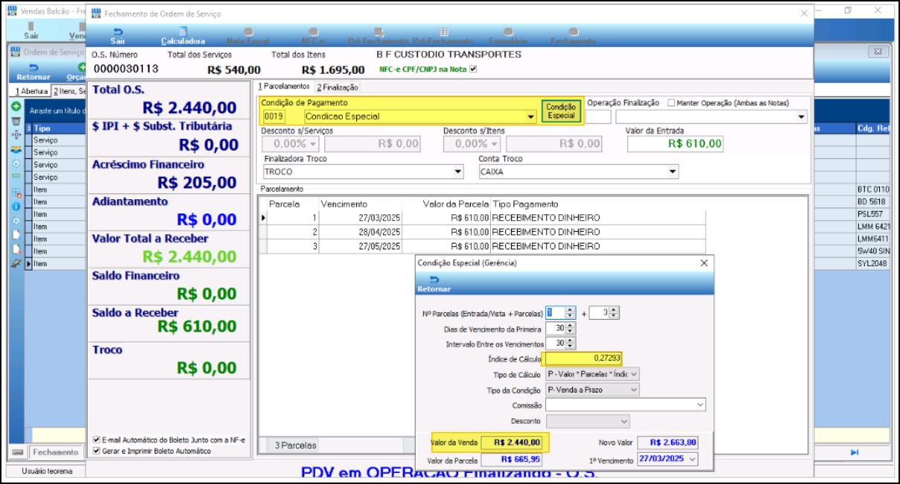
Task: Click the blue info circle sidebar icon
Action: point(16,205)
